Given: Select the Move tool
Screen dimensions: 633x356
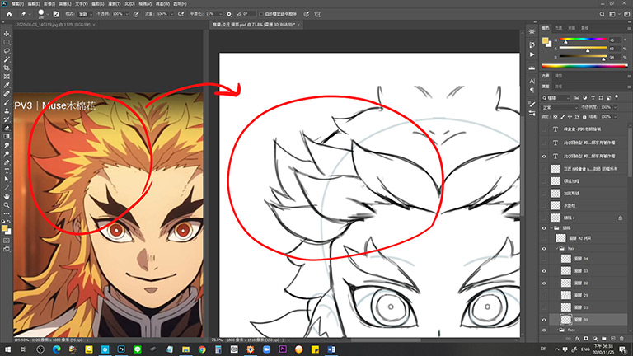Looking at the screenshot, I should (7, 34).
